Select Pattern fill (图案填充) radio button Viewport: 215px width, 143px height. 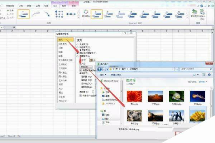click(77, 56)
